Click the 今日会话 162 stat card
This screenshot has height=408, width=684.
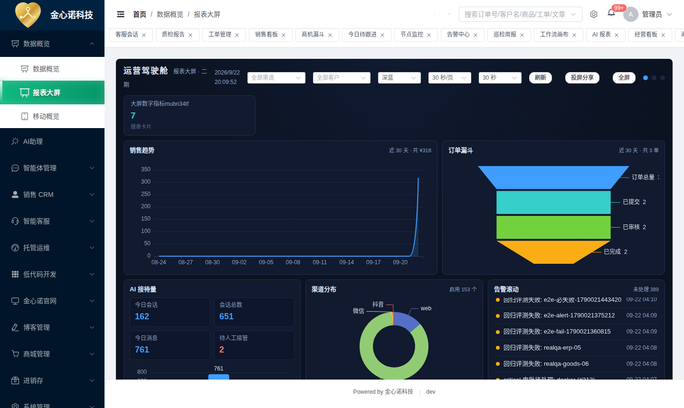[170, 312]
